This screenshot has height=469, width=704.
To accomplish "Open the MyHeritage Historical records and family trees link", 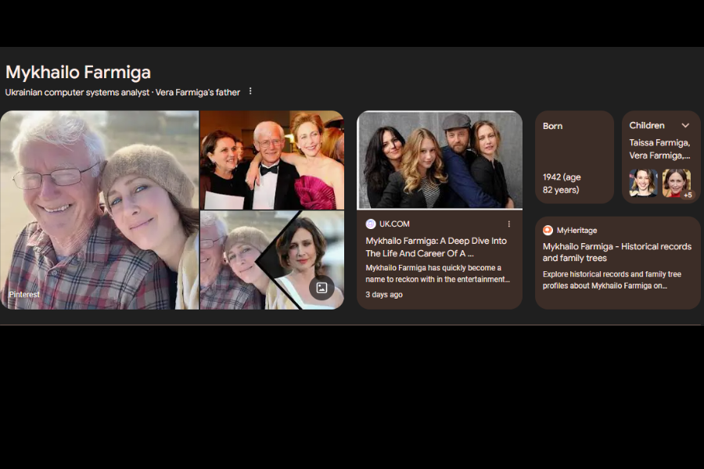I will [617, 252].
